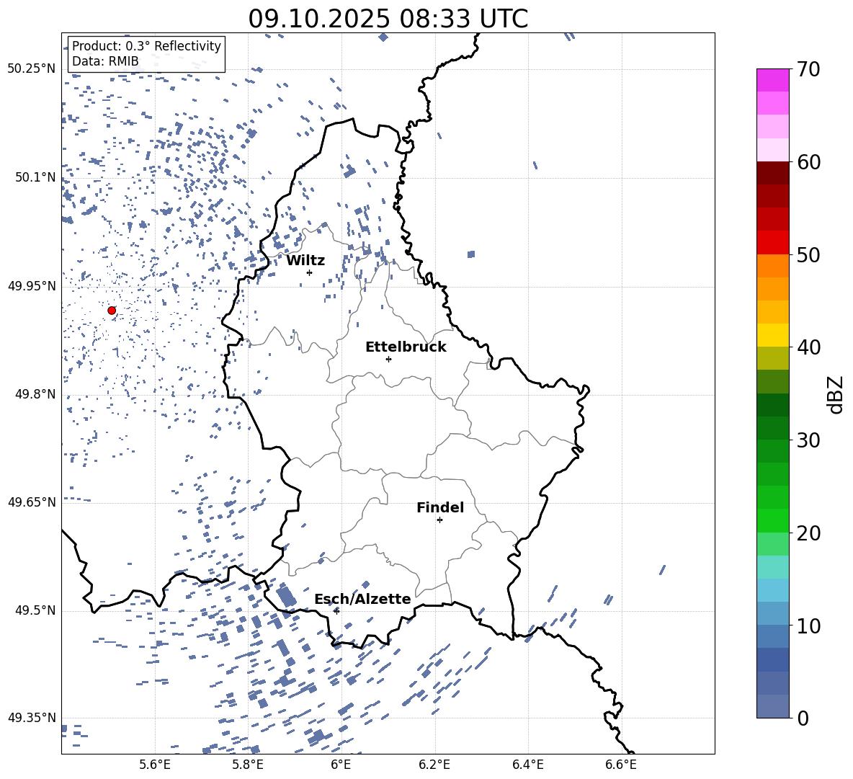Viewport: 853px width, 779px height.
Task: Click the Product: 0.3° Reflectivity label
Action: pyautogui.click(x=146, y=45)
